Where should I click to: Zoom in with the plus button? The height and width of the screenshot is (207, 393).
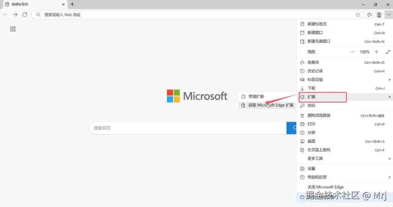(376, 52)
